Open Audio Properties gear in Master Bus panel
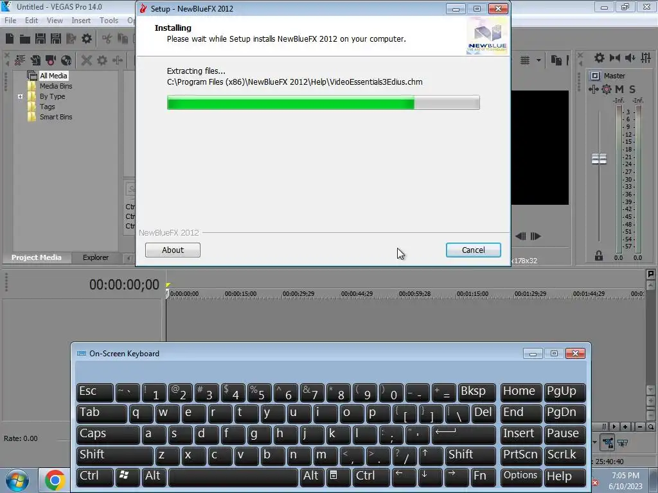The height and width of the screenshot is (493, 658). pos(600,58)
